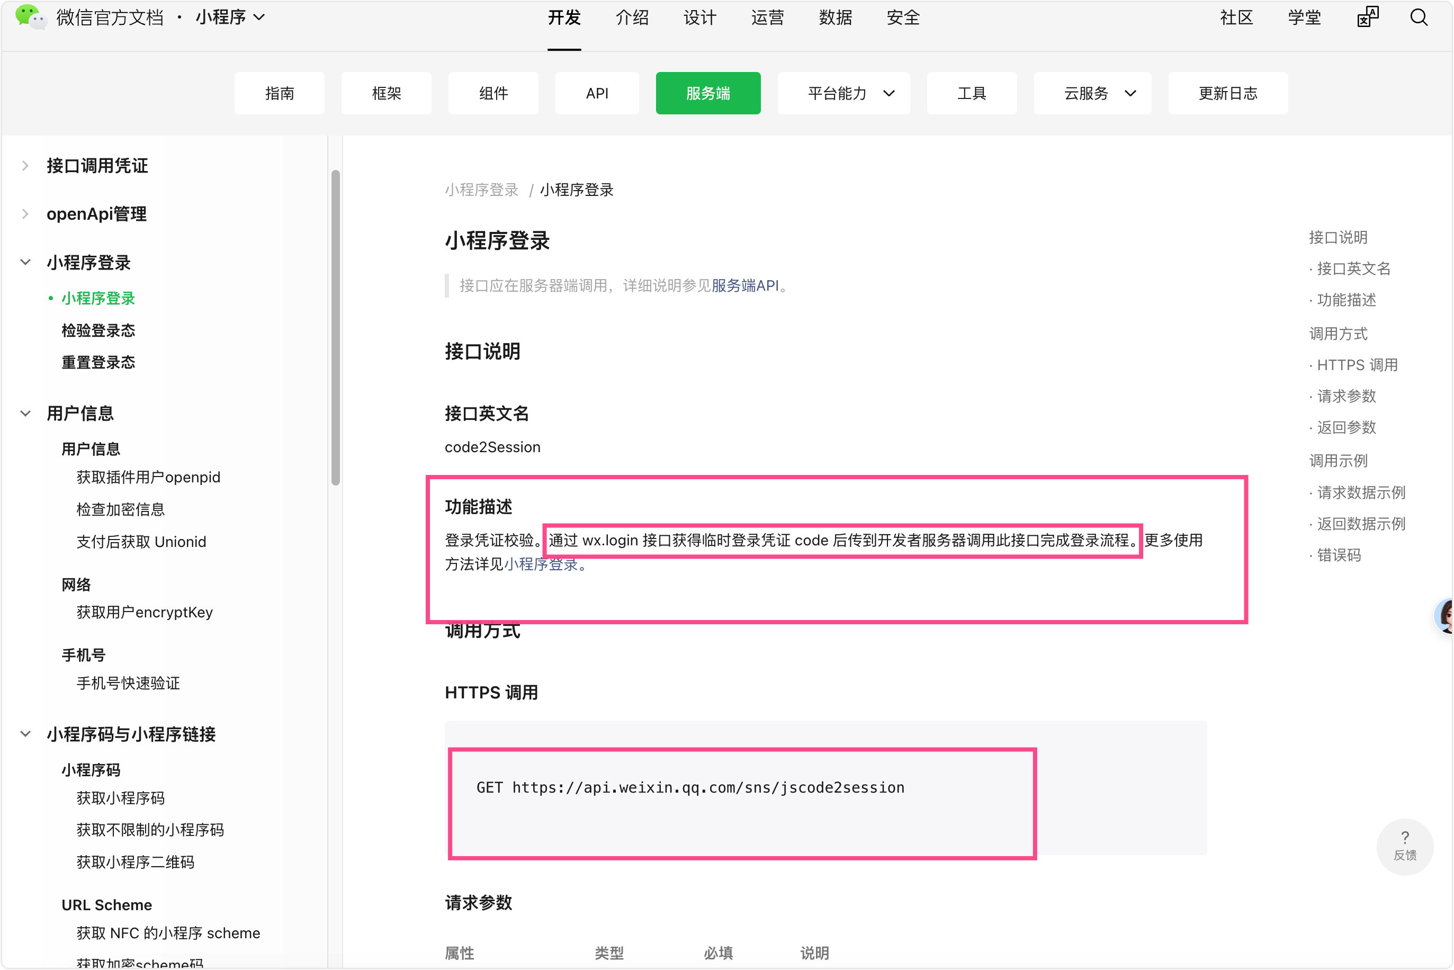Click the 小程序登录 link in description

pos(541,564)
